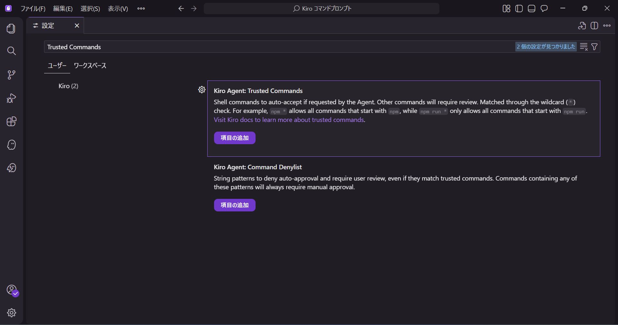Toggle the bottom panel visibility

531,9
